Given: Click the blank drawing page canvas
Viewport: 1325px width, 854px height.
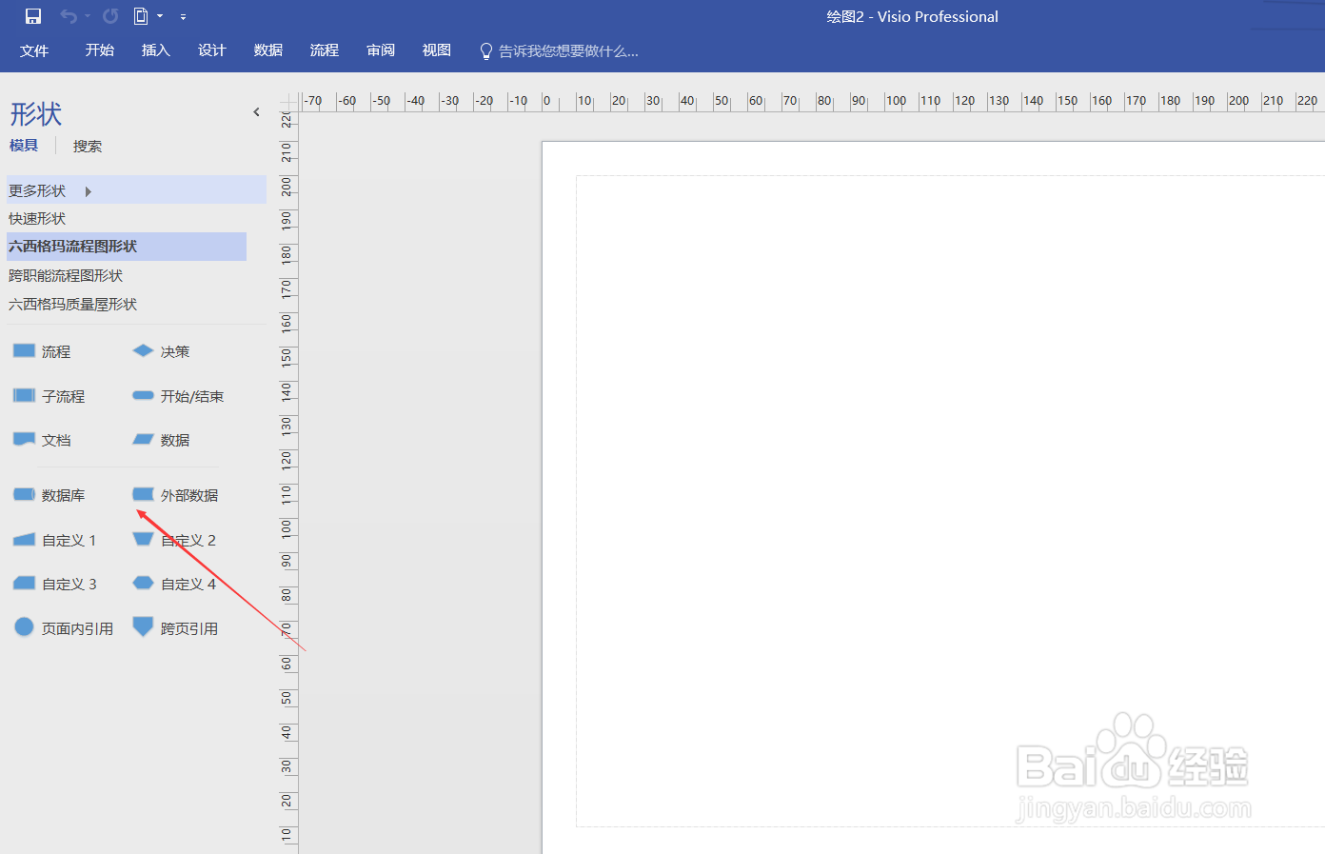Looking at the screenshot, I should coord(934,498).
